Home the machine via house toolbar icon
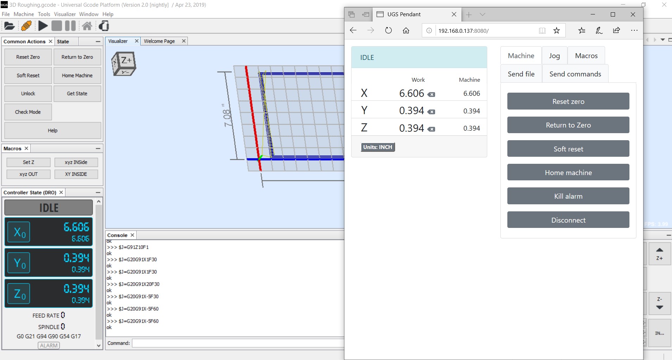This screenshot has width=672, height=360. coord(87,26)
